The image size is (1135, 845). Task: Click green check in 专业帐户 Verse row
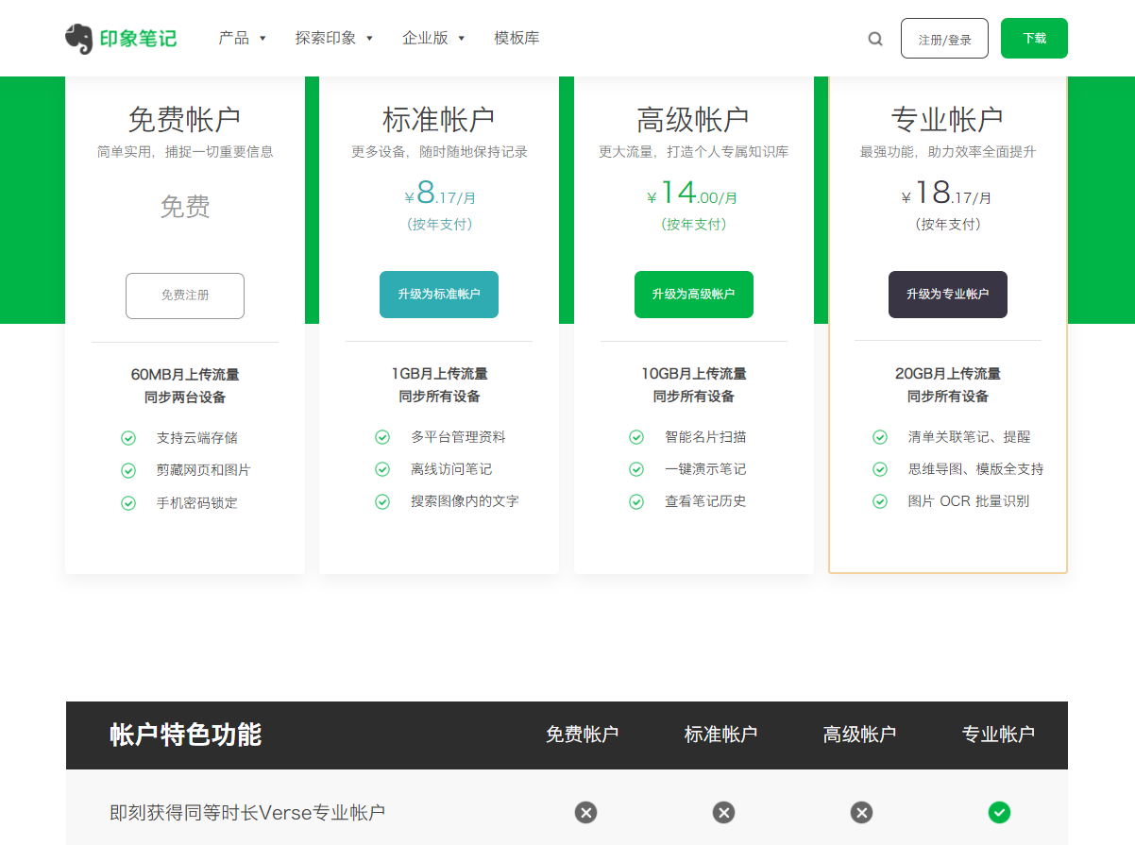click(x=999, y=812)
